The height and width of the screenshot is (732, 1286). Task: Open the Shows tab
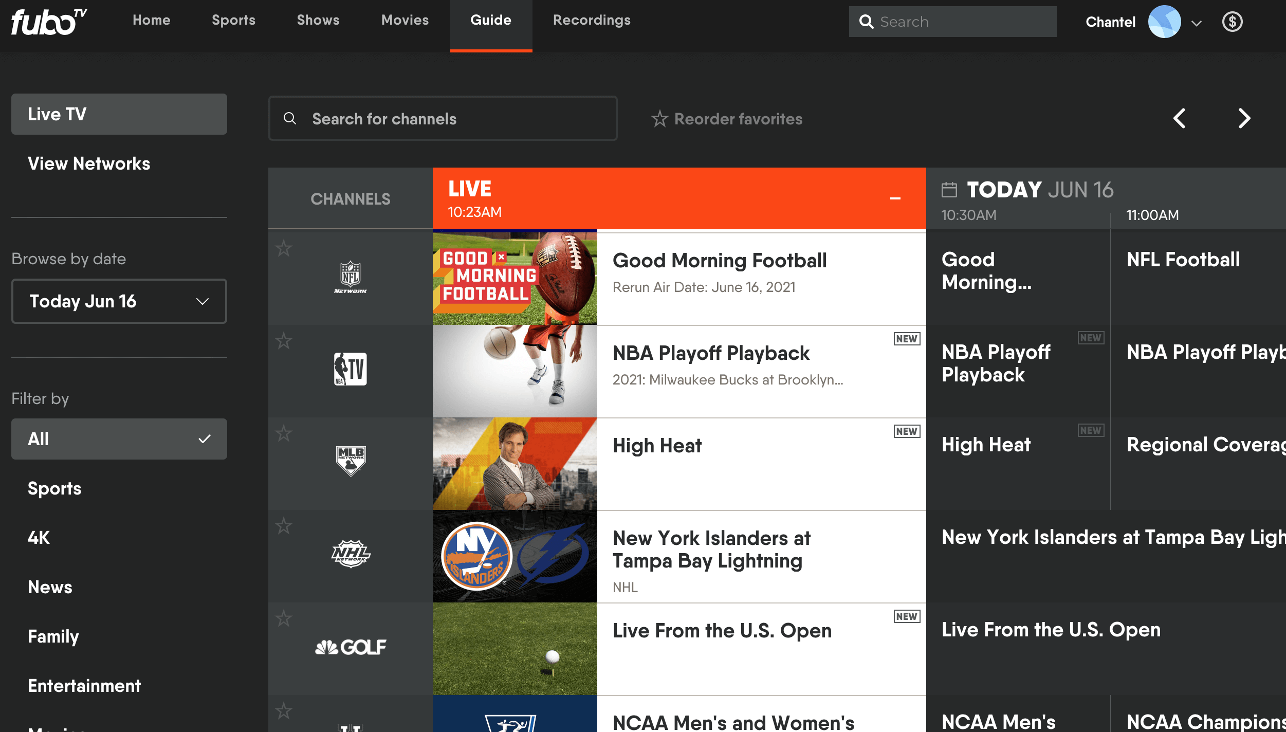coord(318,21)
